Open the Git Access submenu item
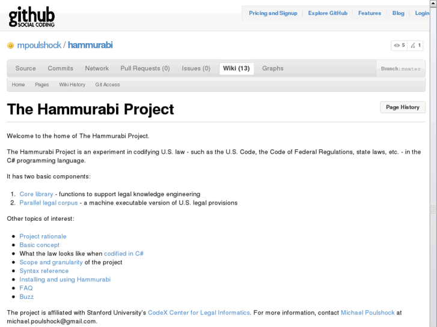The image size is (437, 327). click(x=108, y=85)
